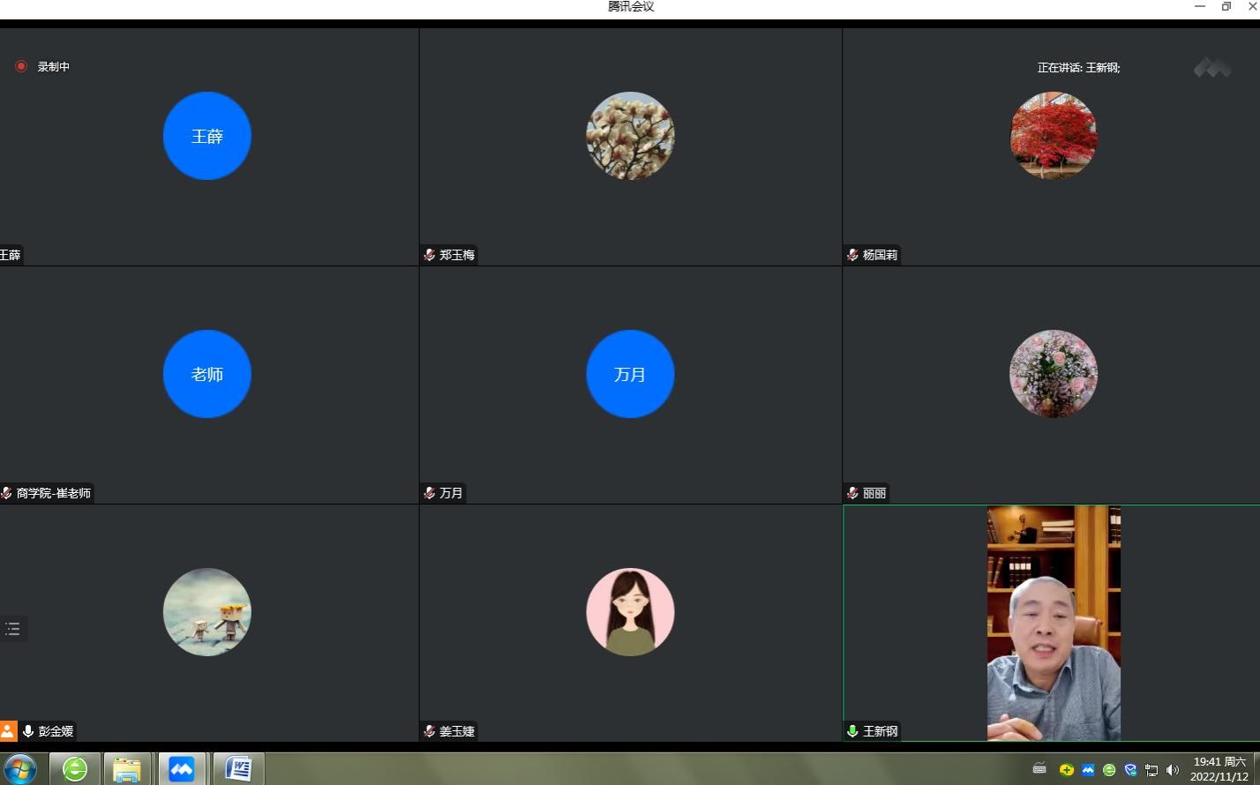
Task: Click the speaking now 王新钢 indicator text
Action: [1078, 68]
